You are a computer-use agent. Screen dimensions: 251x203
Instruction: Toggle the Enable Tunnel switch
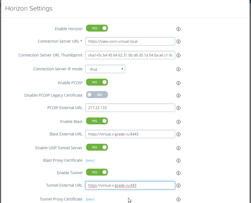click(97, 172)
